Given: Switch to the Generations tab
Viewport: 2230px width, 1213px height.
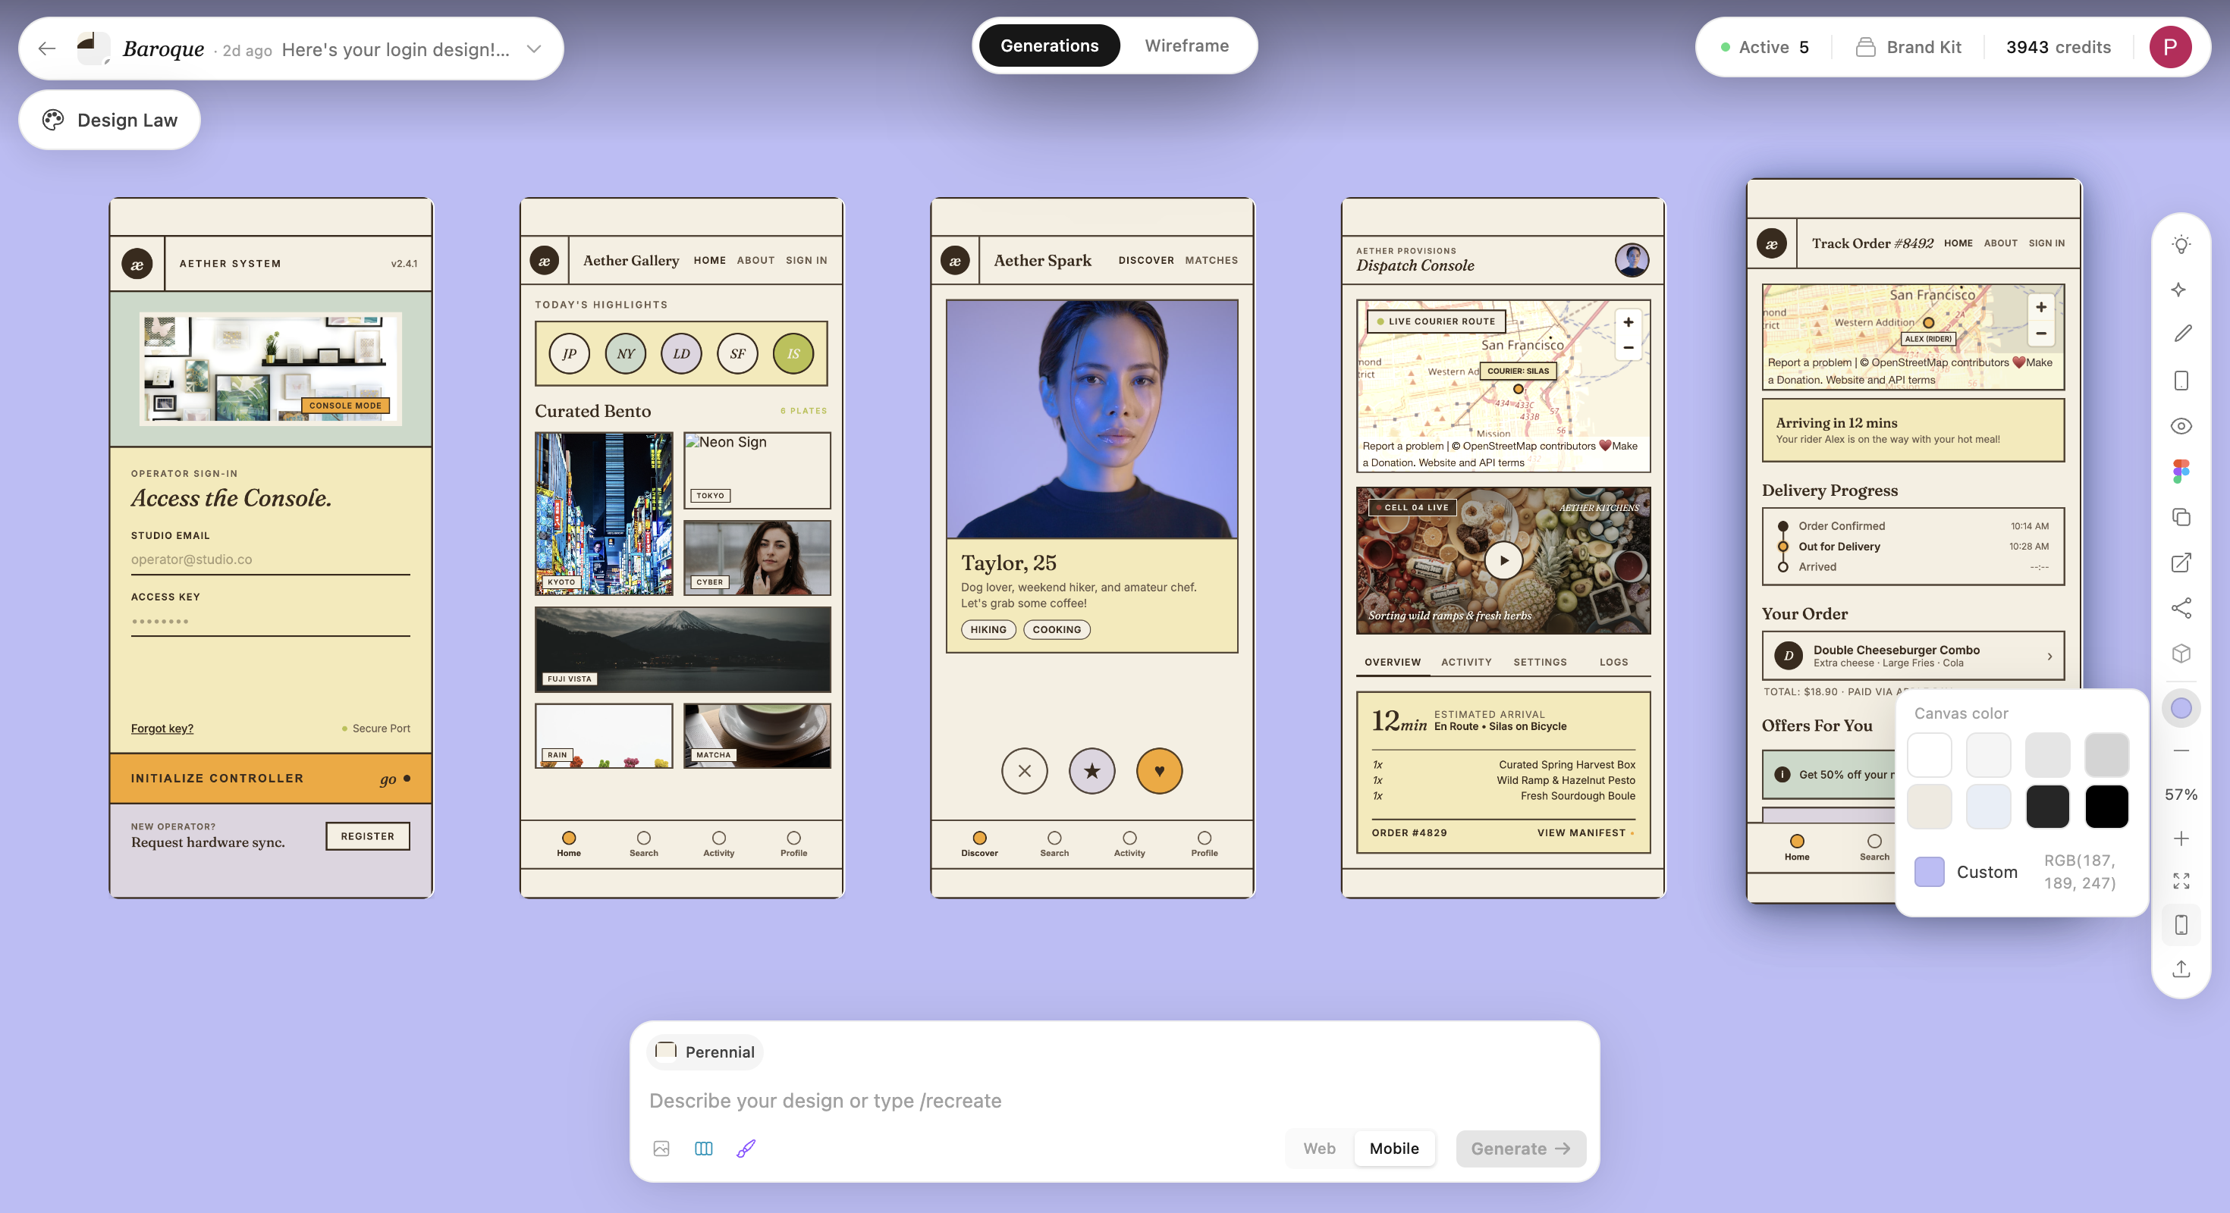Looking at the screenshot, I should 1049,45.
